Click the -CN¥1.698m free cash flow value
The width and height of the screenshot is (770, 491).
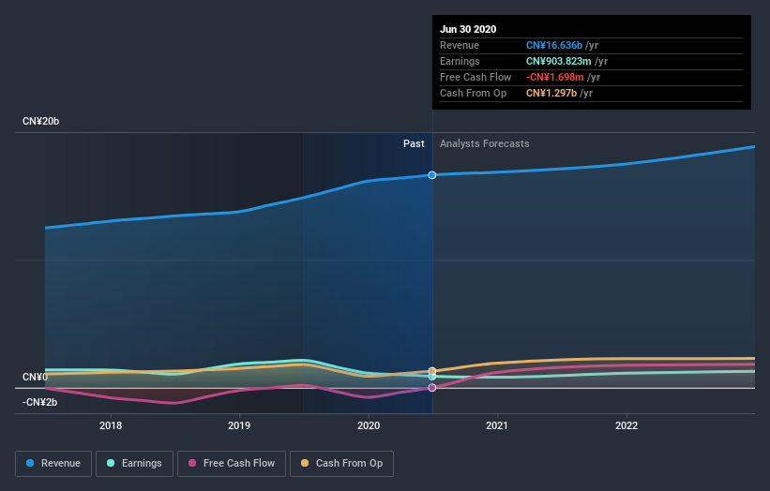555,77
